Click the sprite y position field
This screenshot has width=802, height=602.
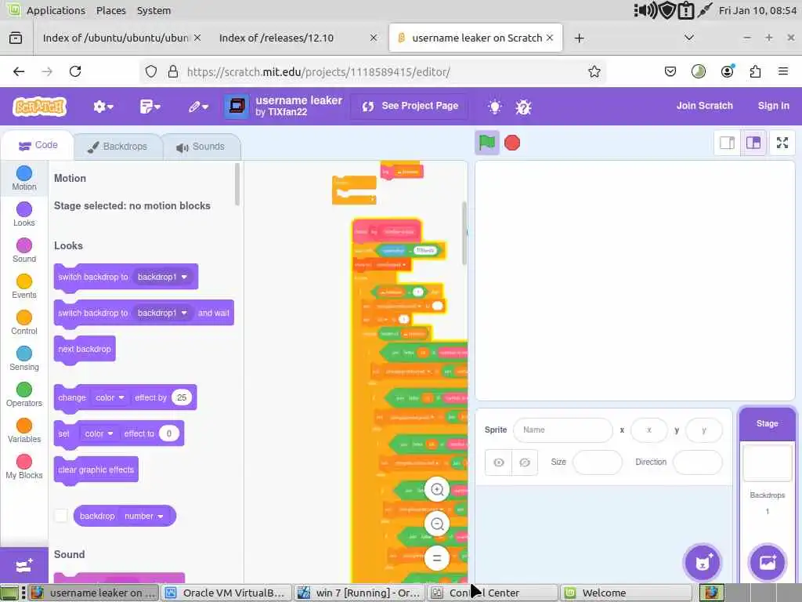coord(704,430)
